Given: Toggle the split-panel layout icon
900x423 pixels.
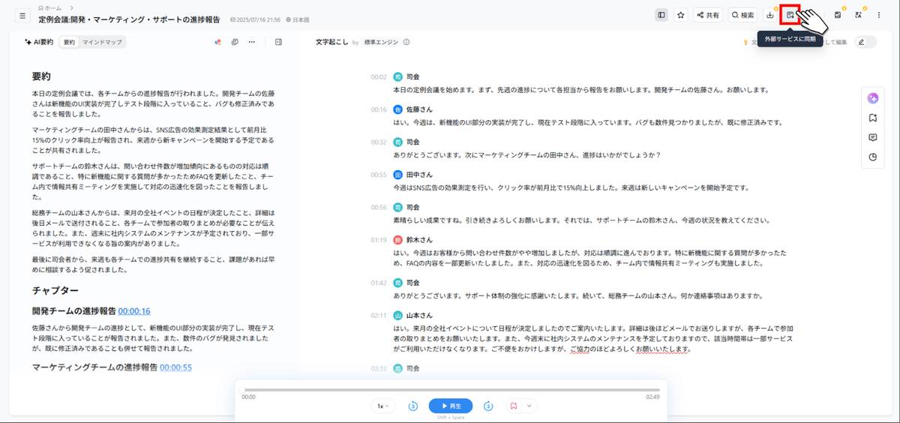Looking at the screenshot, I should click(661, 15).
